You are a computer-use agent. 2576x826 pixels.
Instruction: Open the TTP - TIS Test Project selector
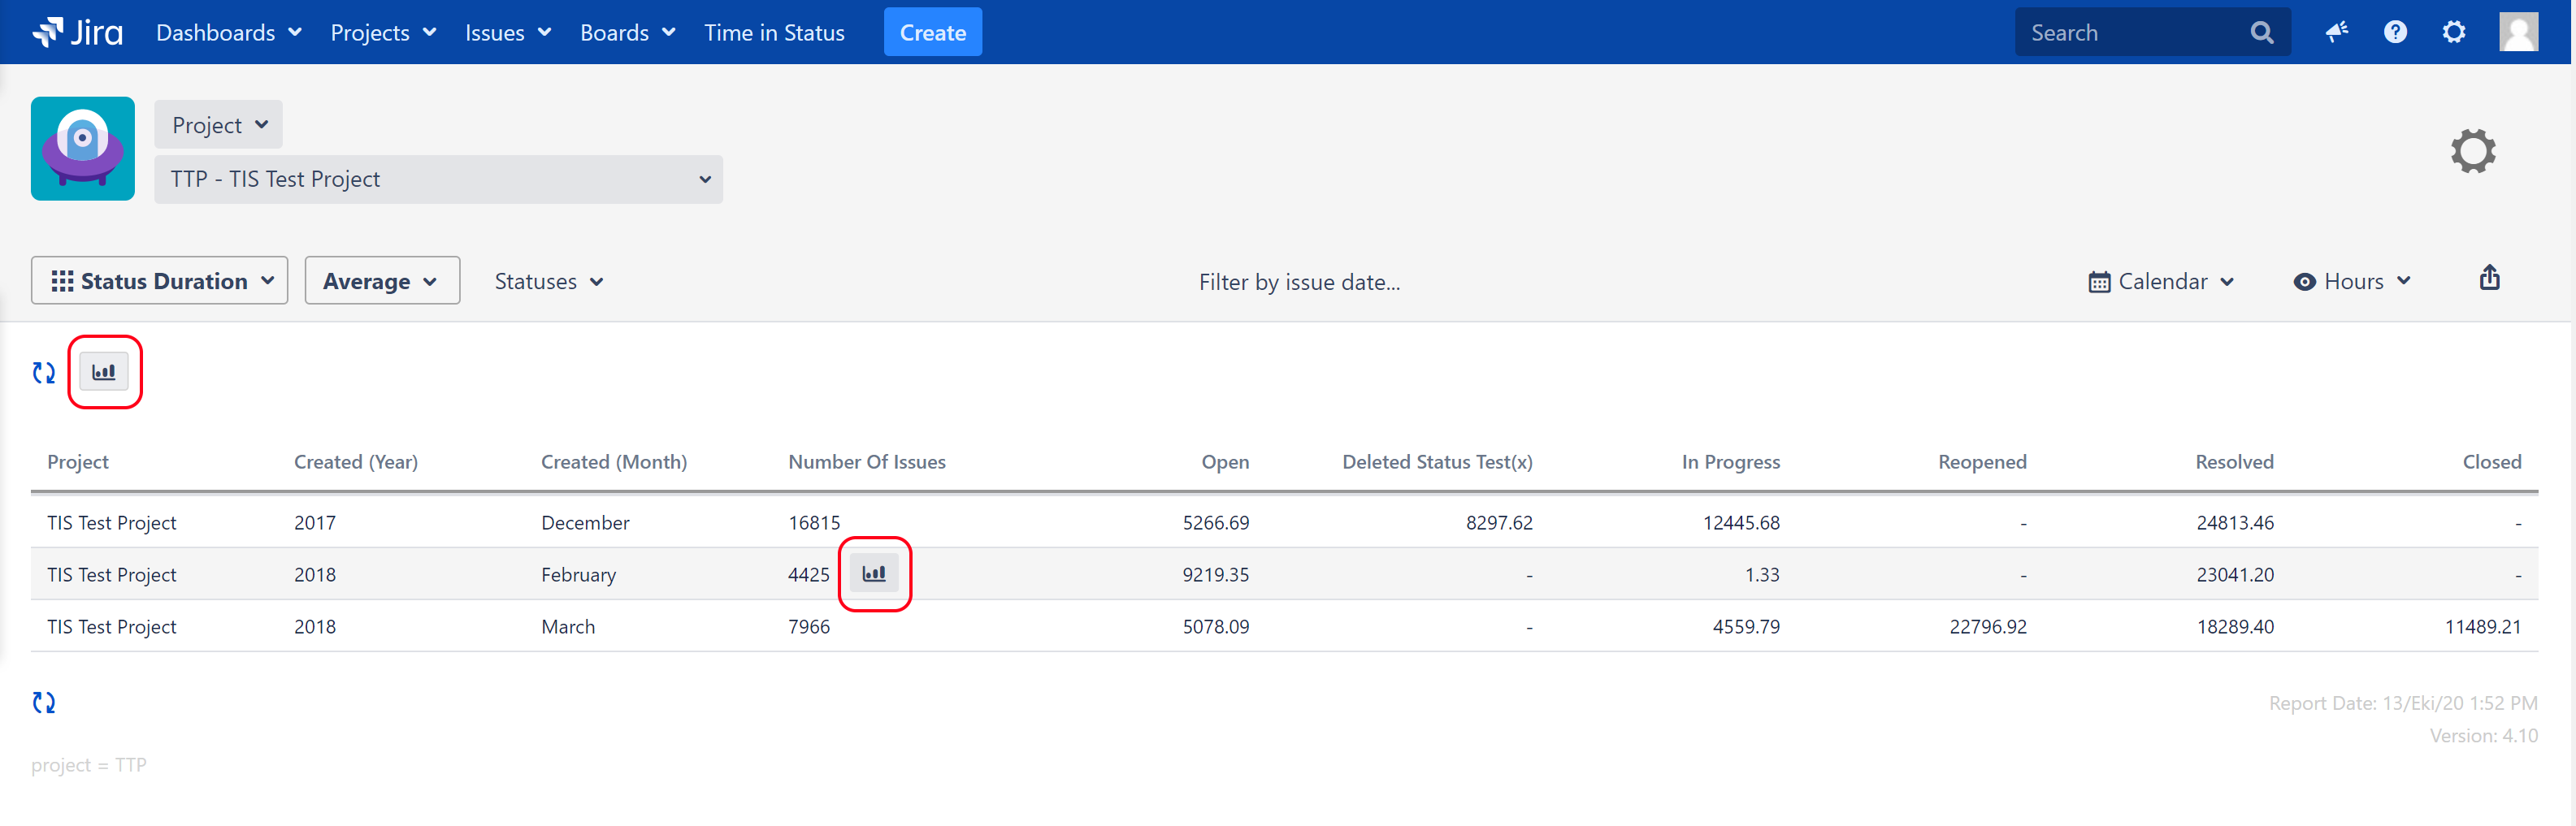438,180
